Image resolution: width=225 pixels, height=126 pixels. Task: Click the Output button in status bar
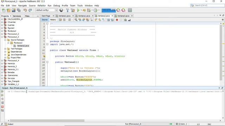9,124
